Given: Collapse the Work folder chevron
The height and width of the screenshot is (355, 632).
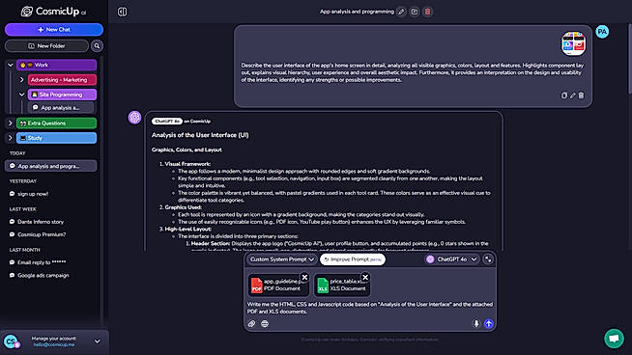Looking at the screenshot, I should click(x=11, y=65).
